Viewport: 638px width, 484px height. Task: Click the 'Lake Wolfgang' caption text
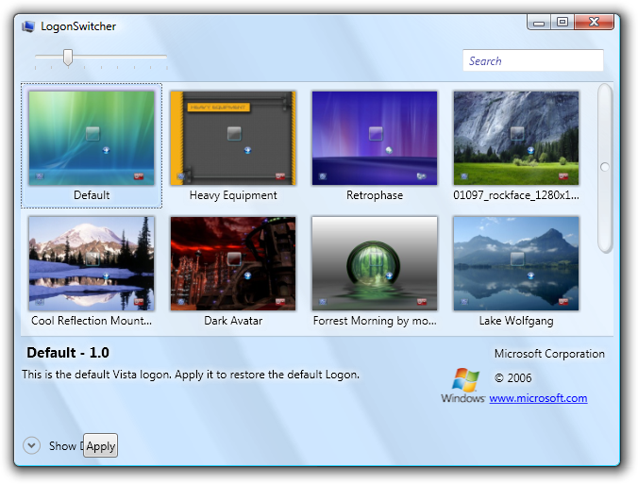coord(516,321)
